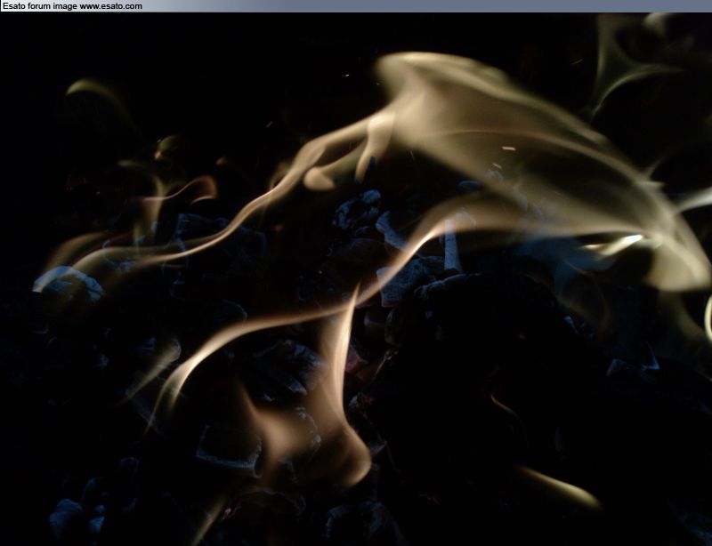This screenshot has height=546, width=712.
Task: Click the 'Esato forum image www.esato.com' caption
Action: [73, 6]
